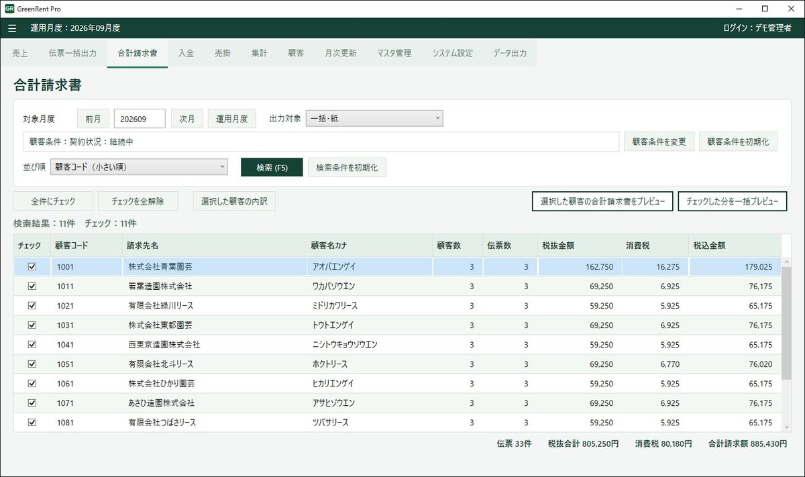Click the 伝票数 column header
The image size is (805, 477).
coord(510,246)
